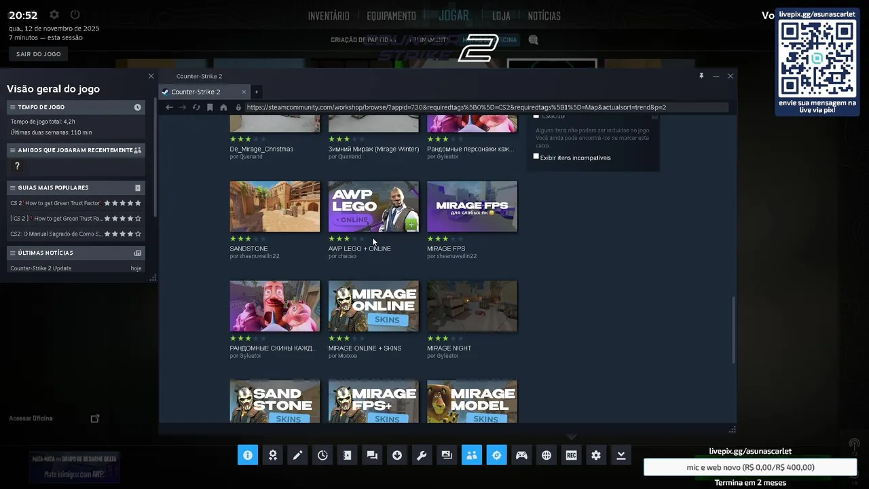Viewport: 869px width, 489px height.
Task: Close the Counter-Strike 2 browser tab
Action: pos(244,92)
